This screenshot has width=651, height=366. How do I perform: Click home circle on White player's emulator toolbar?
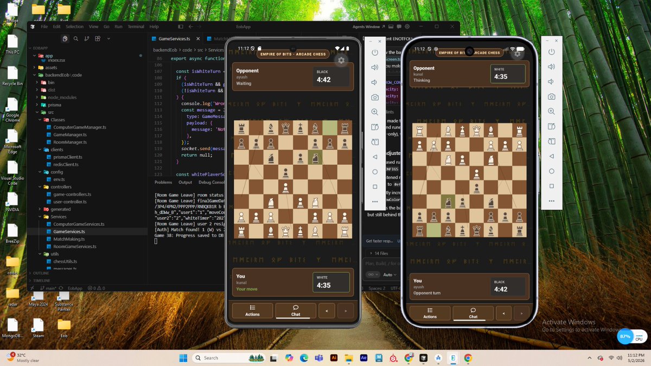point(375,171)
